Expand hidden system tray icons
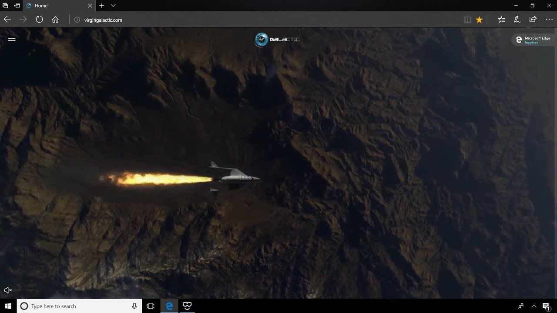Image resolution: width=557 pixels, height=313 pixels. tap(534, 306)
